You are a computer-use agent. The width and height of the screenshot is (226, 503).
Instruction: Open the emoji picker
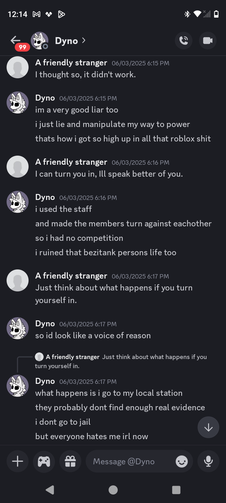tap(181, 462)
